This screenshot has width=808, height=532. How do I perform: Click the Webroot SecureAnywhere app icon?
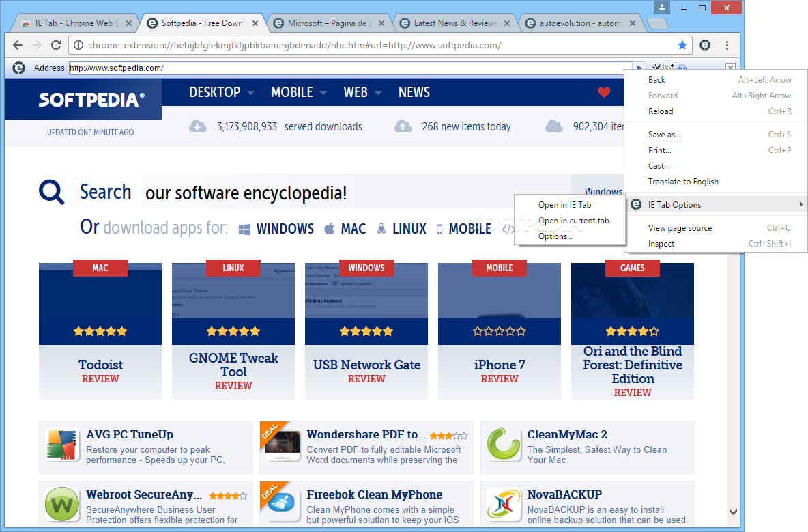coord(62,503)
